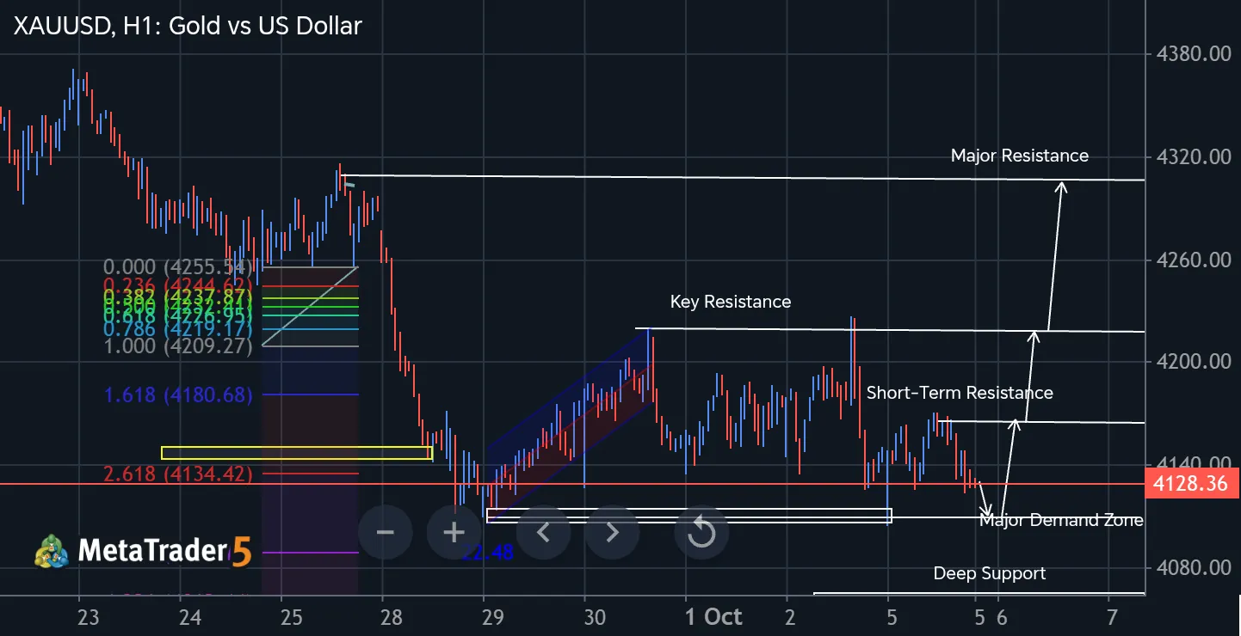The height and width of the screenshot is (636, 1241).
Task: Click the 1 Oct date label
Action: click(713, 617)
